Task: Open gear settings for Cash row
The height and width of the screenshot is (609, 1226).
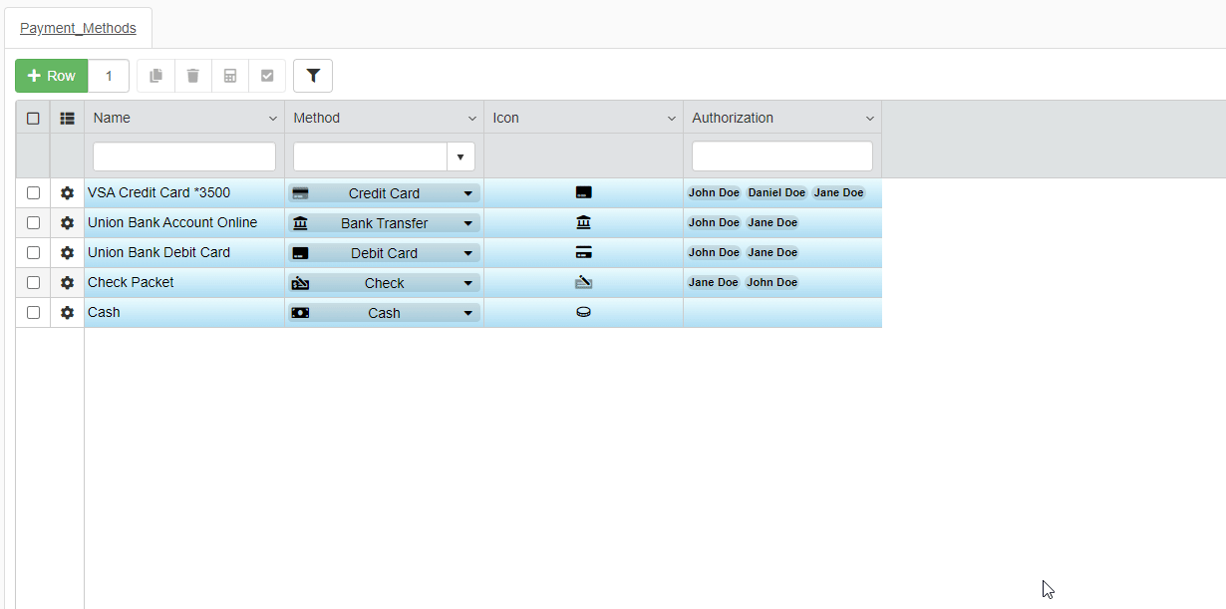Action: pyautogui.click(x=67, y=313)
